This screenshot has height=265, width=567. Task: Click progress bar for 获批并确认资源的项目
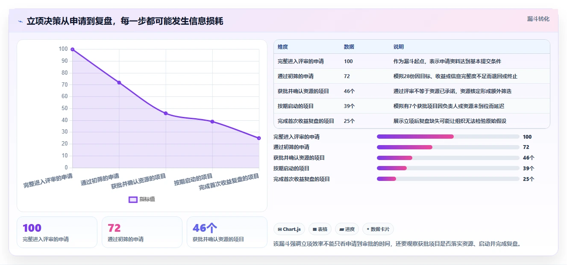(x=448, y=158)
